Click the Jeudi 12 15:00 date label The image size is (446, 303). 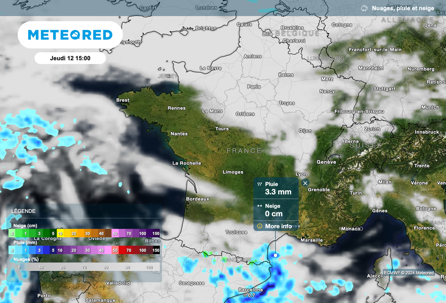70,58
